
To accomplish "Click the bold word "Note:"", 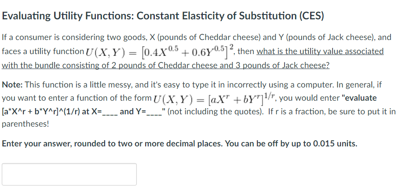I will coord(12,84).
